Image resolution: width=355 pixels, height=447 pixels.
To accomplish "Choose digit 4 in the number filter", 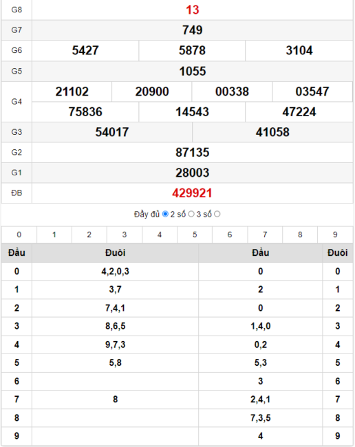I will pos(160,235).
